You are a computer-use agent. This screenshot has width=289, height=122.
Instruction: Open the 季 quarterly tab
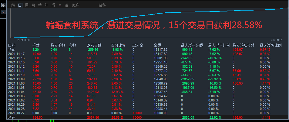click(x=40, y=5)
